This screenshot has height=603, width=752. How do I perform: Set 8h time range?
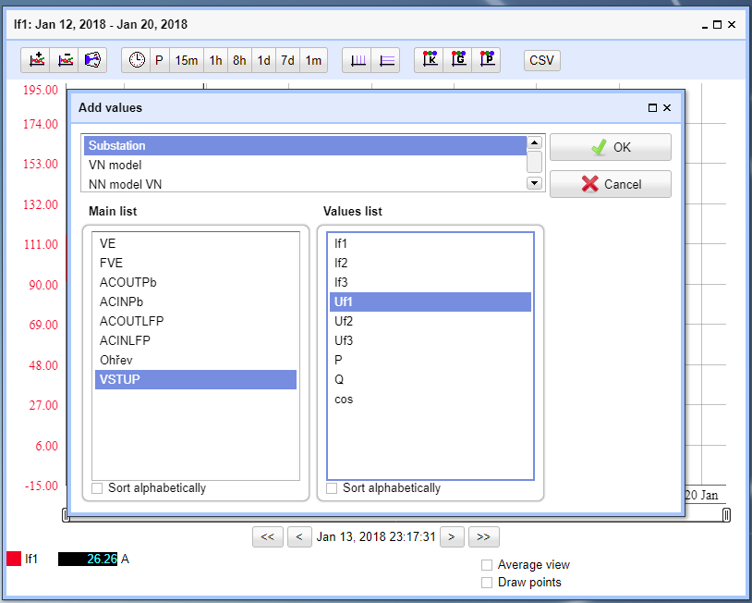coord(239,60)
